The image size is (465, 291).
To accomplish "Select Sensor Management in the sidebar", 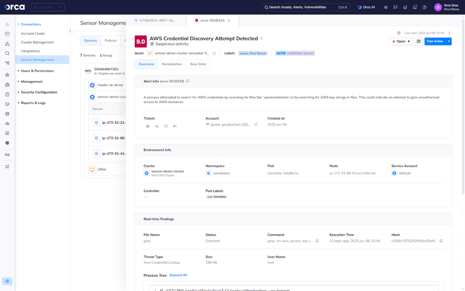I will tap(42, 59).
